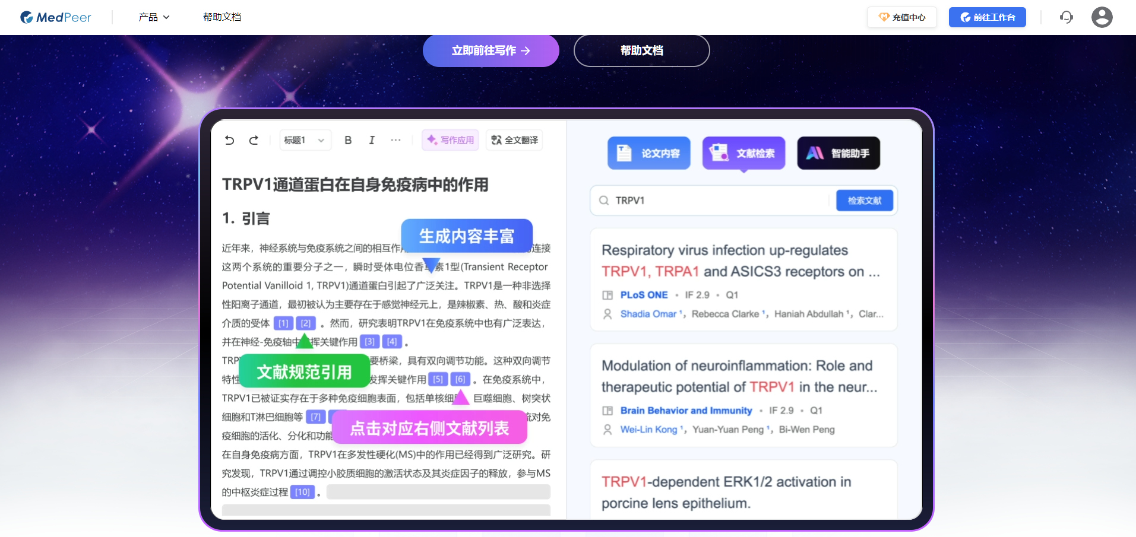Click the redo arrow icon
This screenshot has width=1136, height=537.
coord(254,140)
